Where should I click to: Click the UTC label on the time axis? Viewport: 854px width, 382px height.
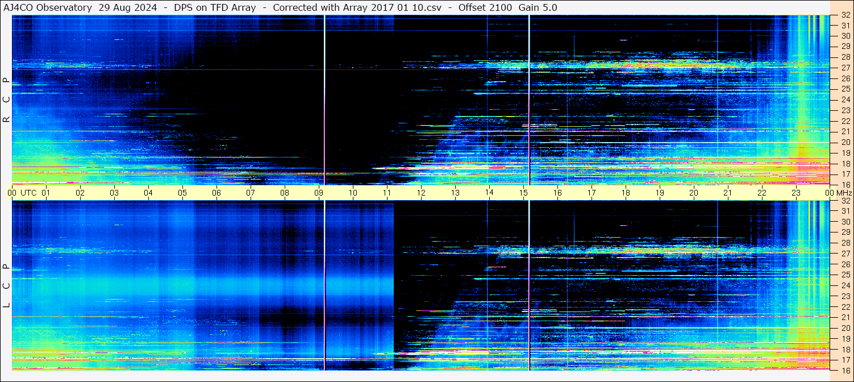pos(29,193)
